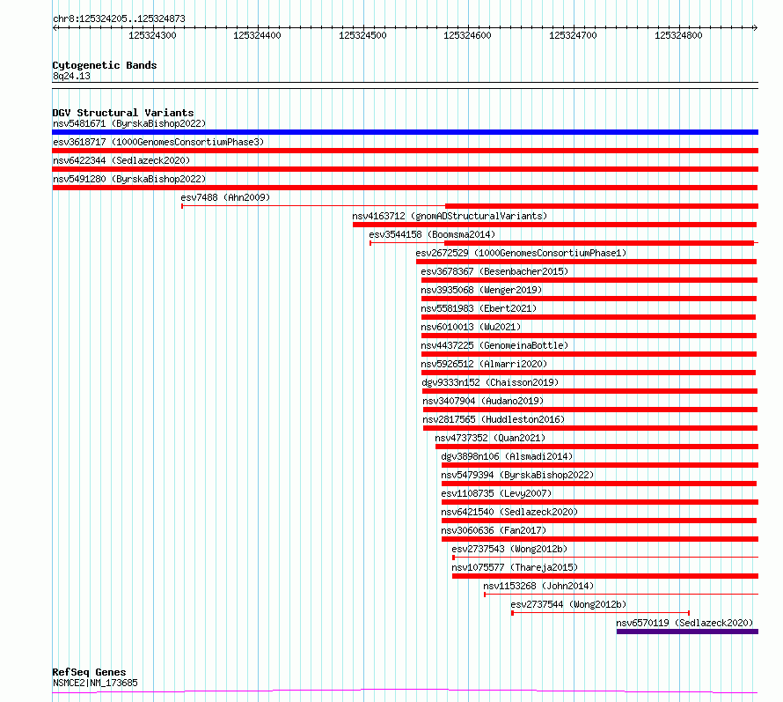Click the esv2737544 thin red feature line
Viewport: 783px width, 702px height.
(601, 613)
